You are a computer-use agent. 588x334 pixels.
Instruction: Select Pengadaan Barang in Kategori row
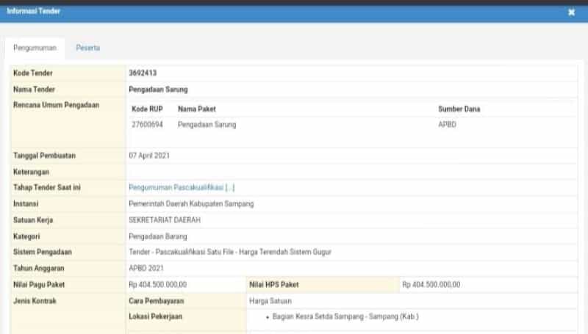tap(157, 236)
